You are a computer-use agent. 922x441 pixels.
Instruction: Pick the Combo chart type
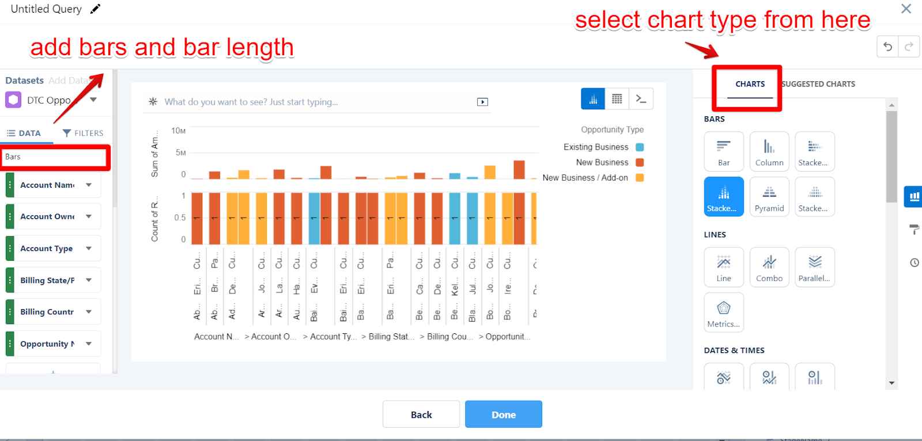[x=769, y=267]
